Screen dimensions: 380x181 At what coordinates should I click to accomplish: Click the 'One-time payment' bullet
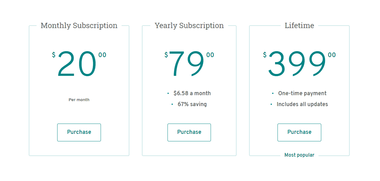tap(302, 93)
